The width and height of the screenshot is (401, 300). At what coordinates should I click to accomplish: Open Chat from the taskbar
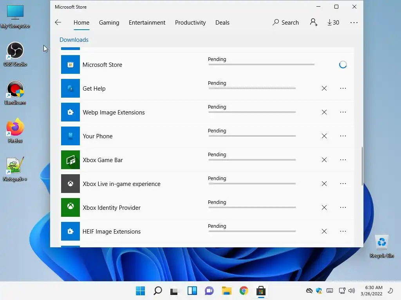click(x=209, y=291)
